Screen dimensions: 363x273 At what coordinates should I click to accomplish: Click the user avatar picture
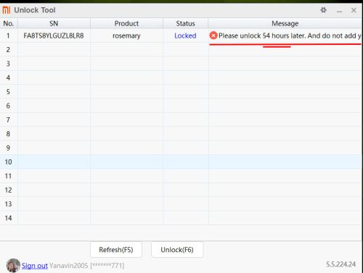coord(13,265)
